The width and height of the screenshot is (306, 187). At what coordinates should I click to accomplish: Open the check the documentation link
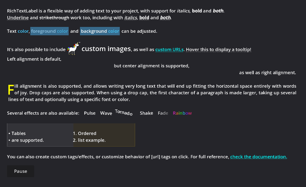(x=259, y=157)
